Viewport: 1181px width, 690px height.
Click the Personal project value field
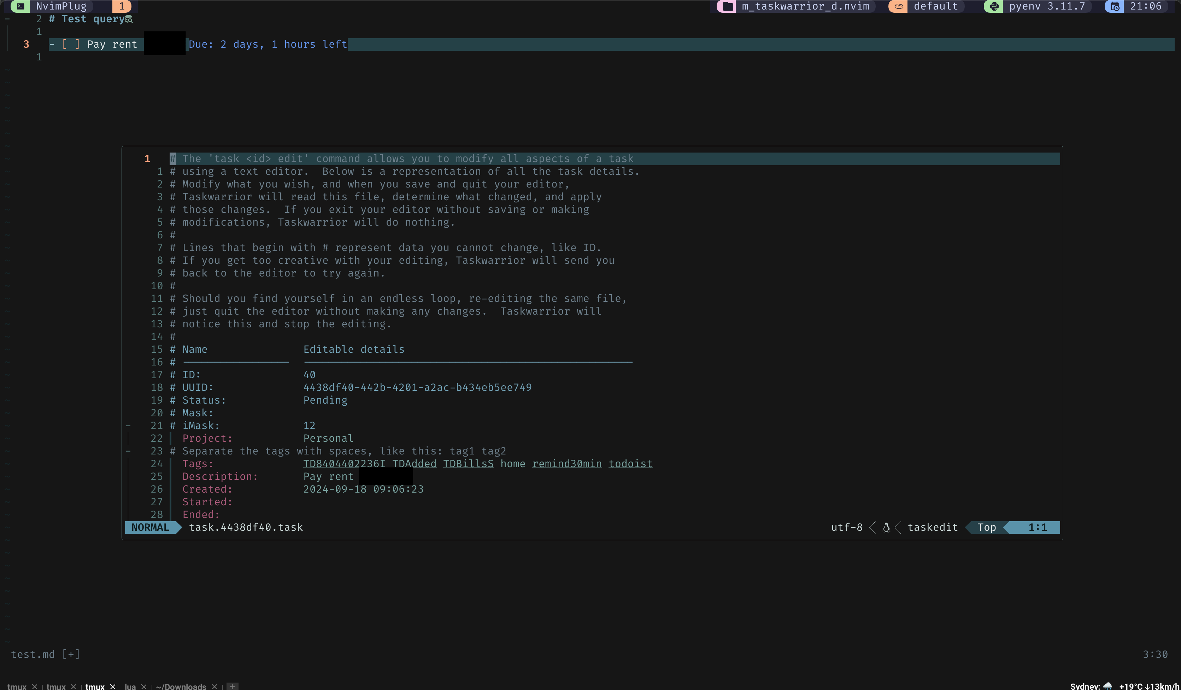(x=328, y=439)
